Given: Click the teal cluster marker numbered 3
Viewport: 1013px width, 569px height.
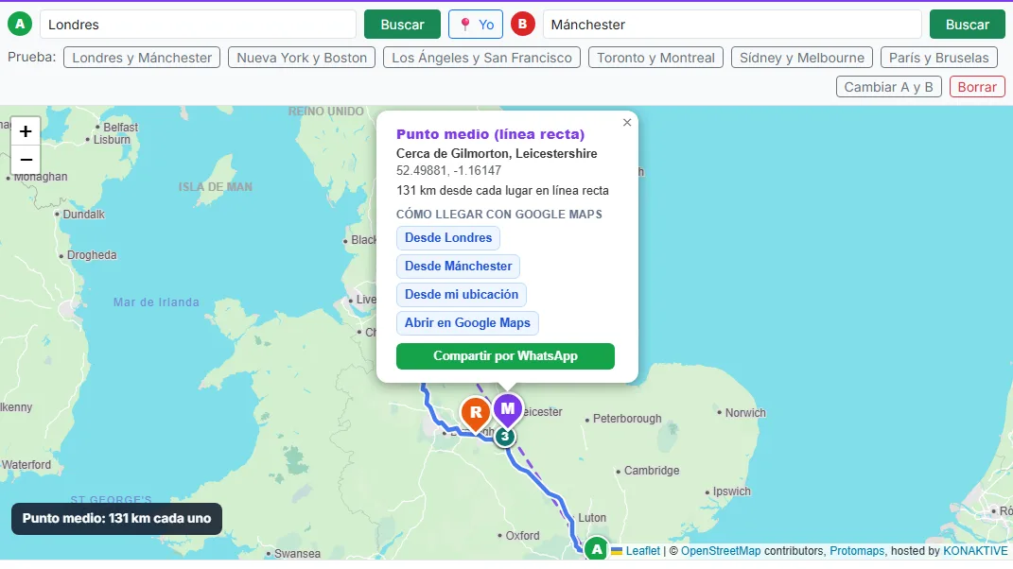Looking at the screenshot, I should click(x=504, y=437).
